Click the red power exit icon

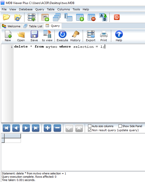pos(117,17)
